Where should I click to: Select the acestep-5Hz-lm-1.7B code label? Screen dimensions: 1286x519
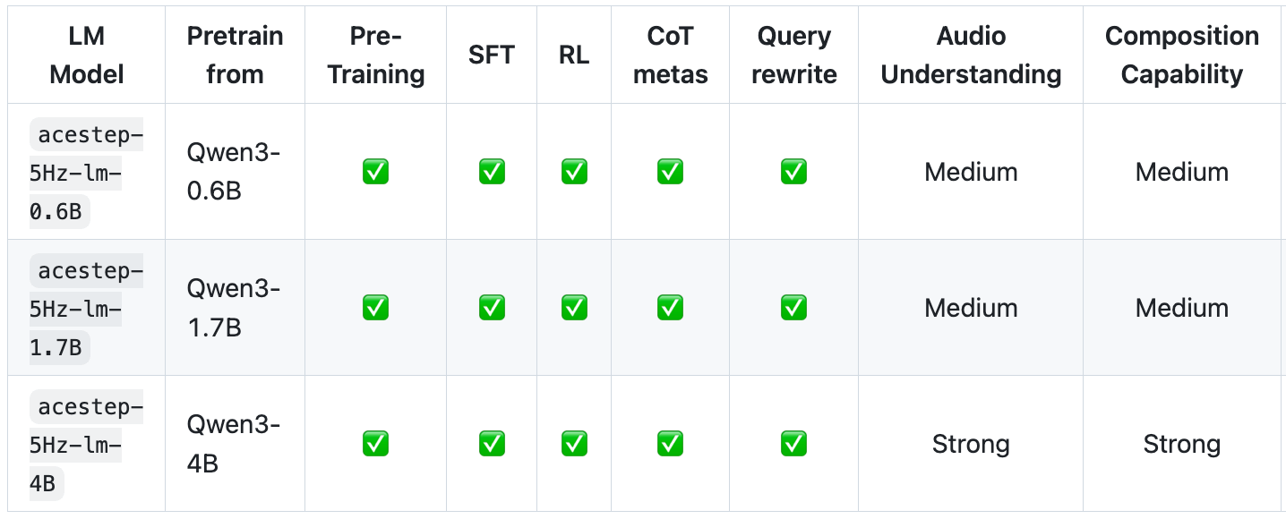click(x=86, y=309)
